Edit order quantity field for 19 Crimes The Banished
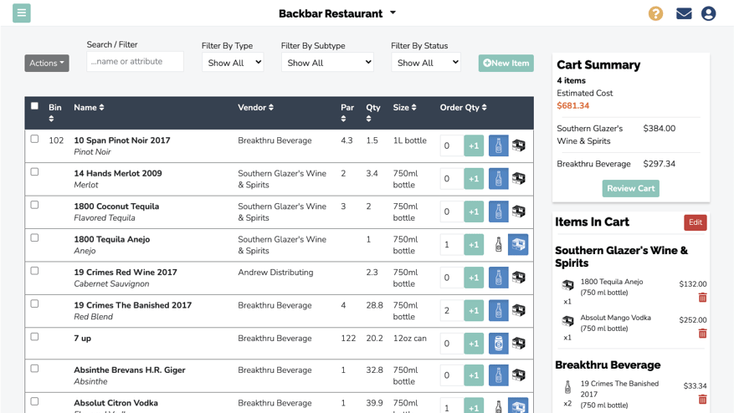This screenshot has width=734, height=413. (452, 310)
